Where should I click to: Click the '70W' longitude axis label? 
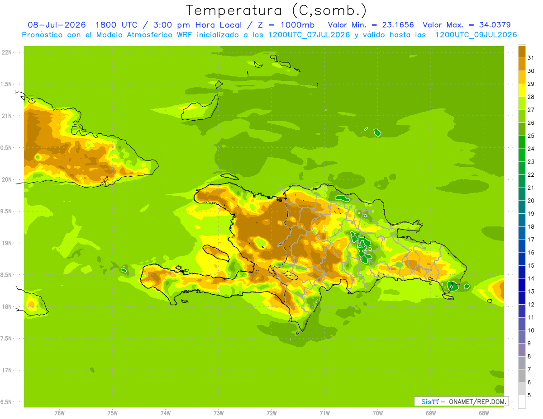pos(378,413)
